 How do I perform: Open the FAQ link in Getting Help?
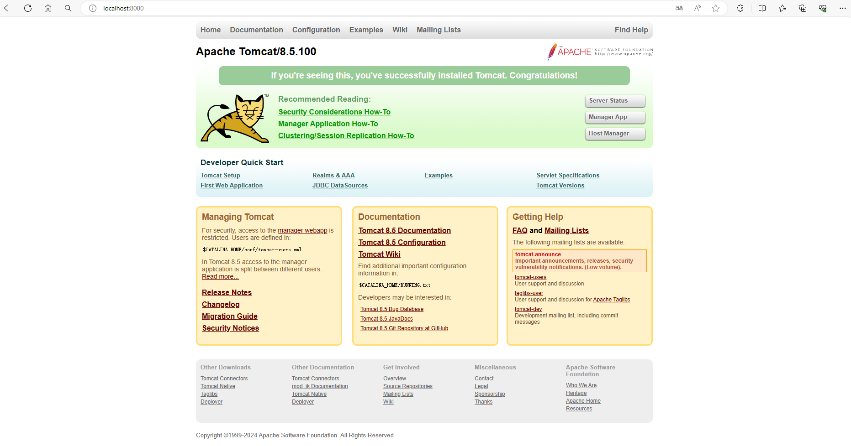click(520, 230)
